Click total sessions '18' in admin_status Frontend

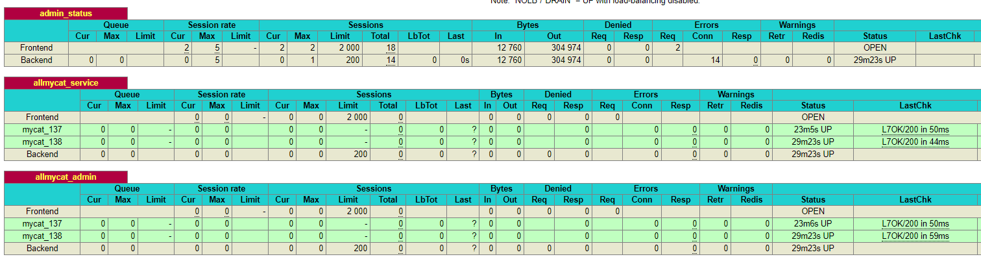tap(391, 48)
